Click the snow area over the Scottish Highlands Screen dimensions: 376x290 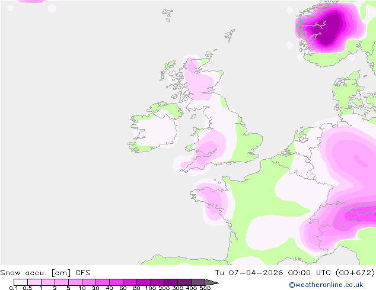tap(198, 81)
